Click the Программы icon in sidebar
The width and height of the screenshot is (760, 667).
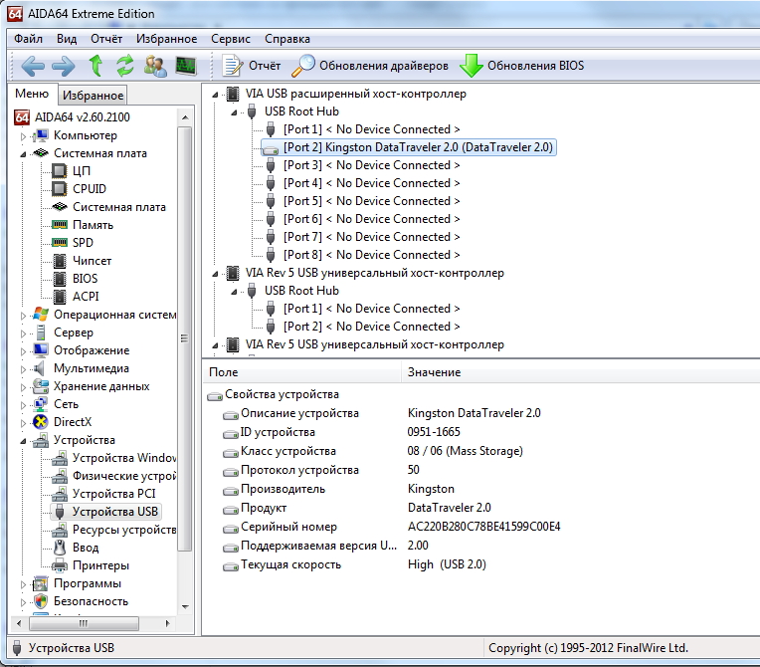pyautogui.click(x=41, y=583)
